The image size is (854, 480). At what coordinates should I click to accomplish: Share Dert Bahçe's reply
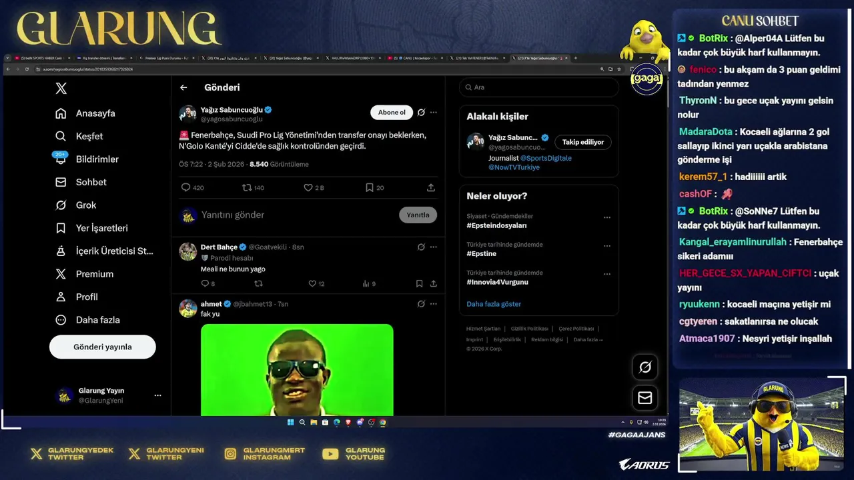434,283
